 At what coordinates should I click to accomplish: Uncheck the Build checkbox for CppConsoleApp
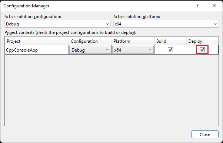click(170, 50)
